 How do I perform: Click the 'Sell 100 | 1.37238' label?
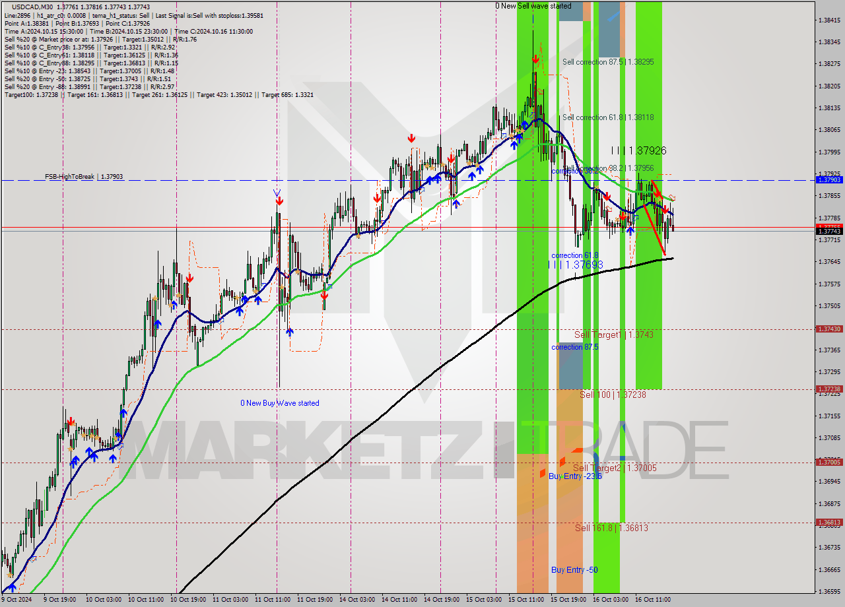[x=613, y=395]
